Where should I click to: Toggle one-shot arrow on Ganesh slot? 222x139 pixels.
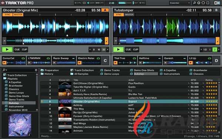pyautogui.click(x=185, y=58)
